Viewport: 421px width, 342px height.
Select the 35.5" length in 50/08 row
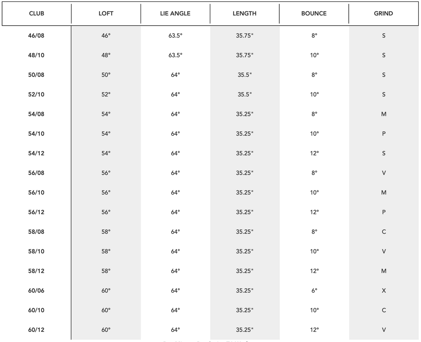[x=245, y=75]
